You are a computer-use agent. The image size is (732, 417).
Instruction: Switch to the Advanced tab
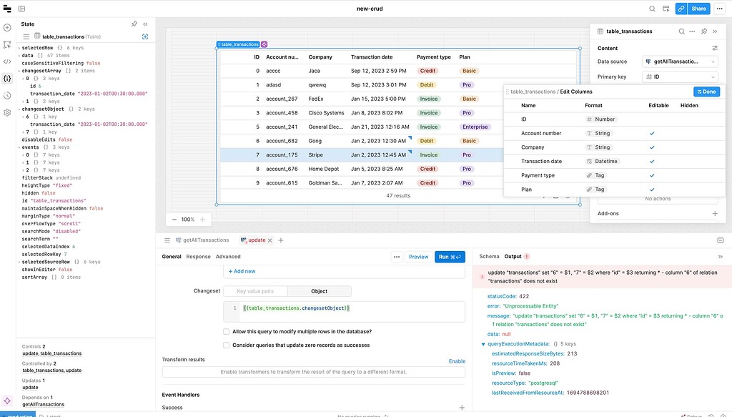pos(228,256)
